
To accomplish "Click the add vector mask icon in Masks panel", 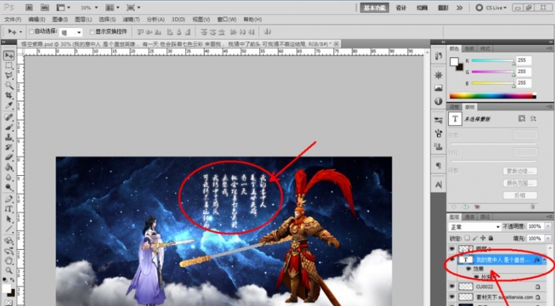I will pos(533,119).
